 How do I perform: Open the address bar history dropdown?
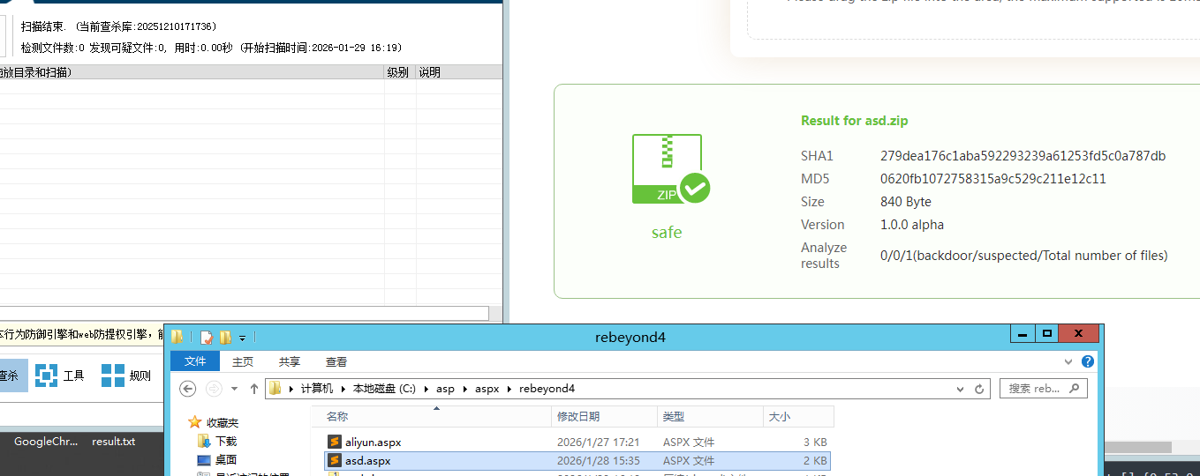[x=961, y=389]
